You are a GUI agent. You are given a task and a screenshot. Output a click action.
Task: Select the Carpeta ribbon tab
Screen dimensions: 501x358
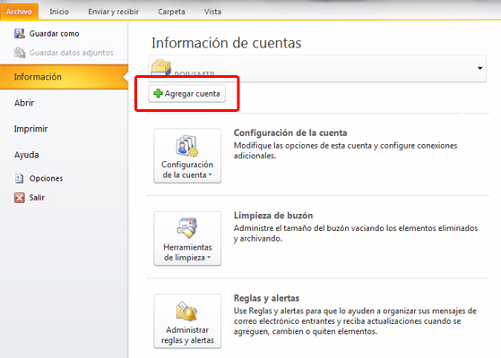[171, 12]
